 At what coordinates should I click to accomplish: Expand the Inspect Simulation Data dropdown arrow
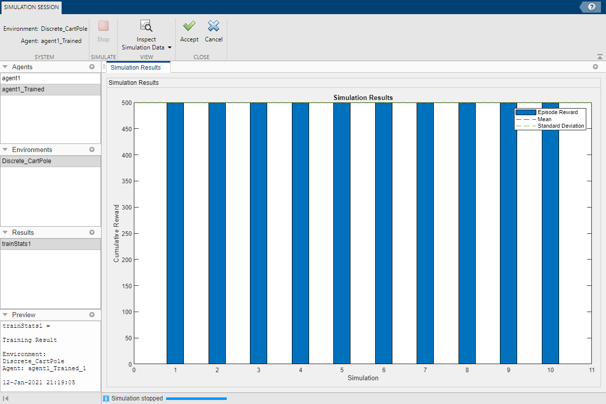click(169, 47)
